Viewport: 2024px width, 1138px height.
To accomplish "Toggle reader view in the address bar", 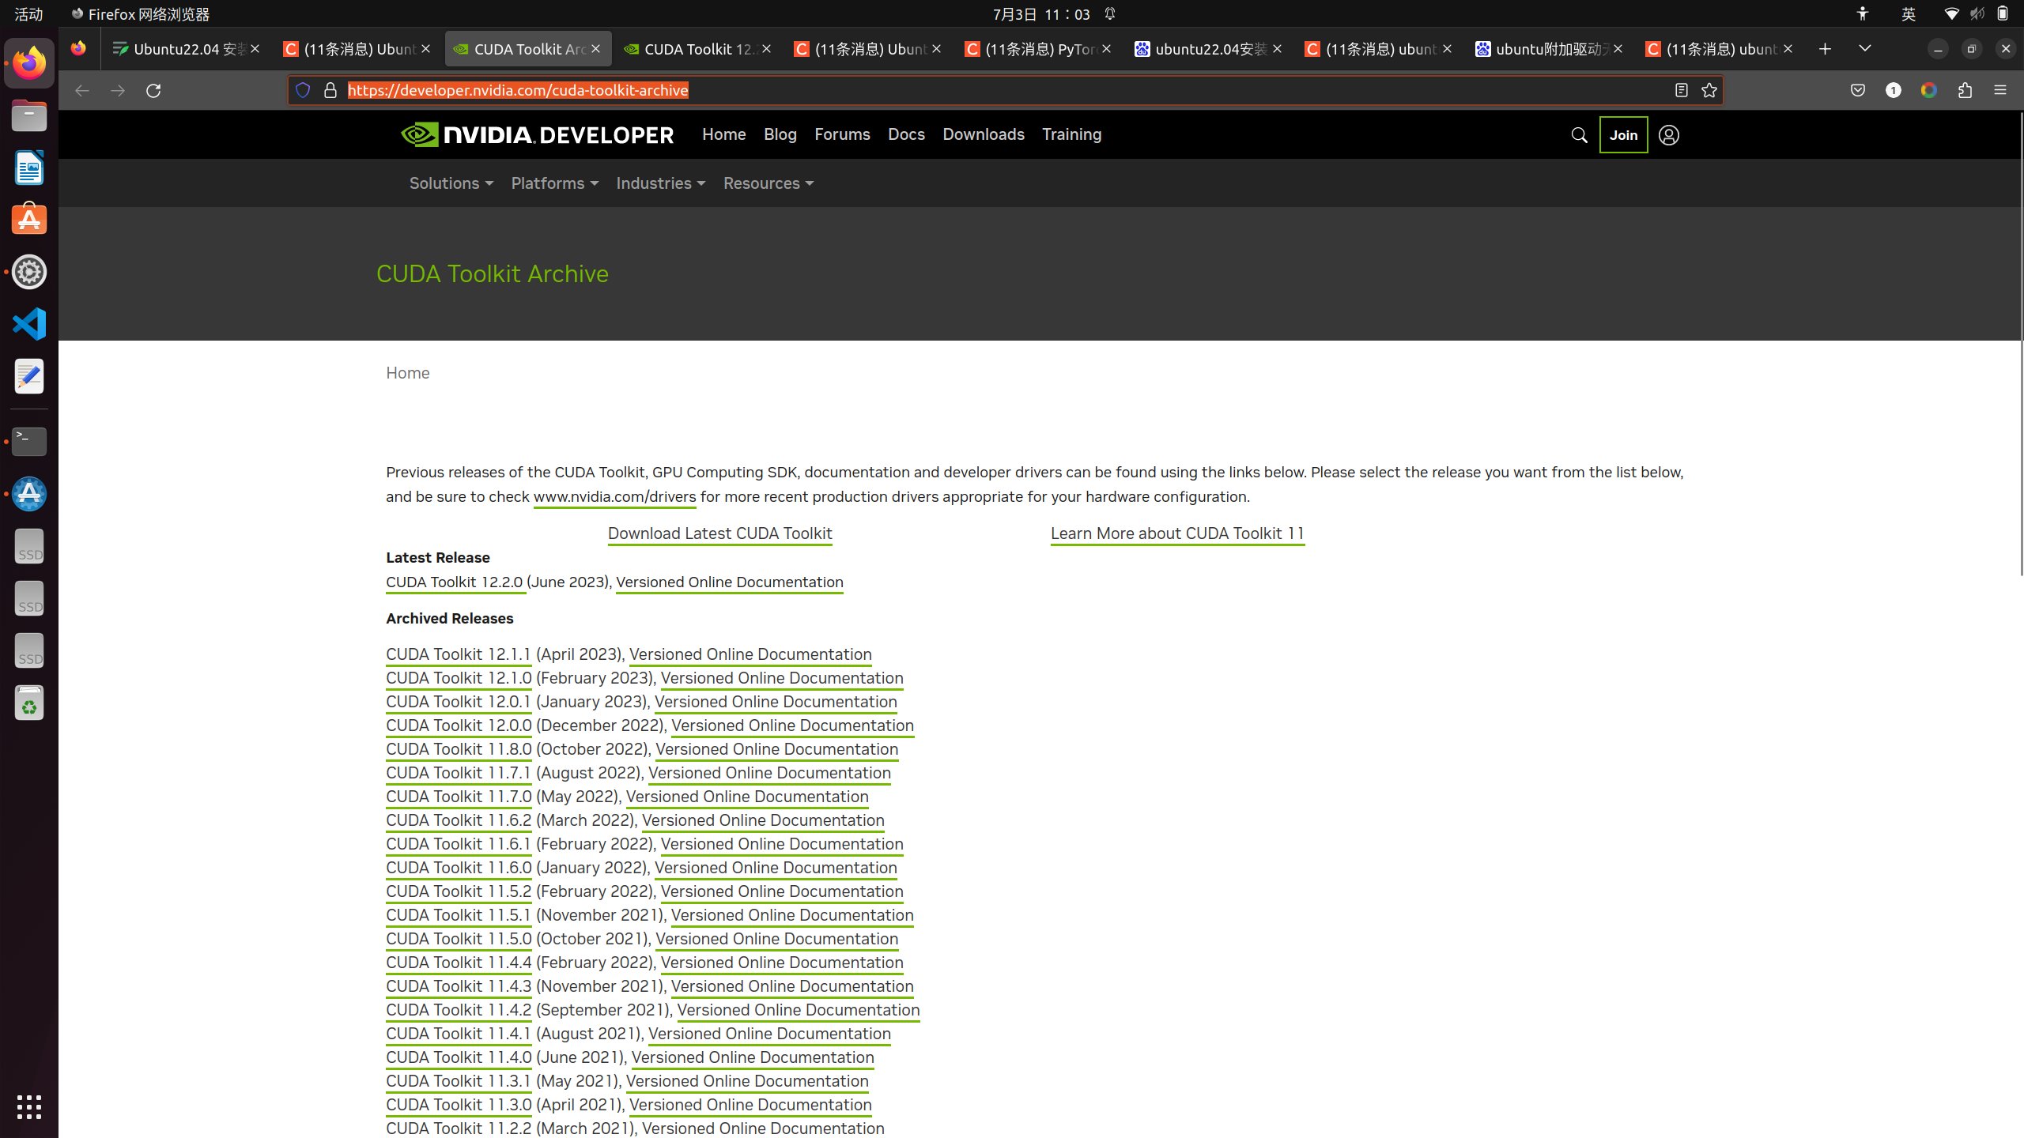I will [x=1679, y=90].
